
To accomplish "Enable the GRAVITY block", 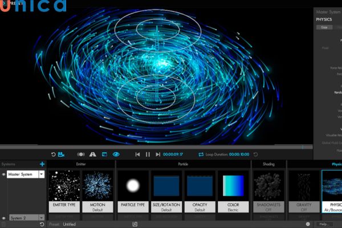I will tap(304, 192).
